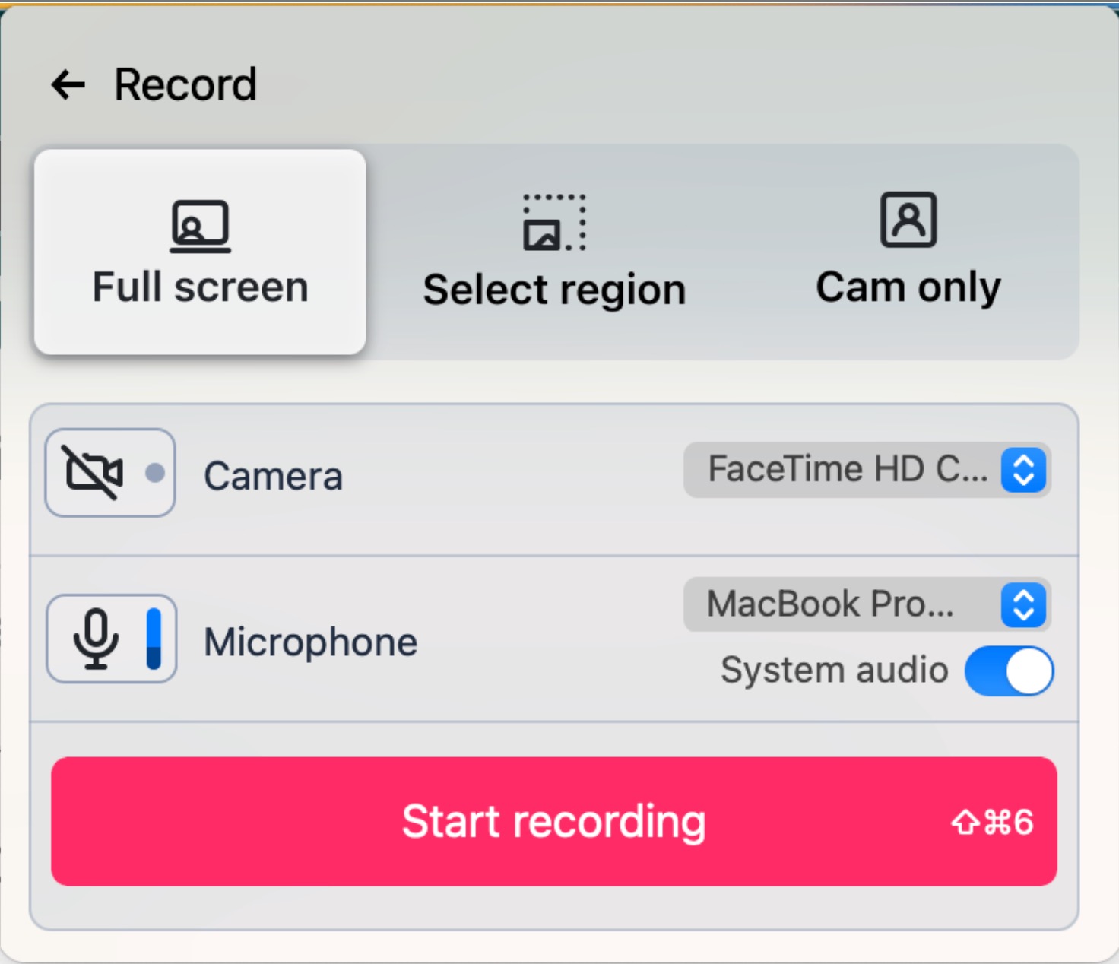Click the back arrow next to Record
1119x964 pixels.
pos(68,84)
